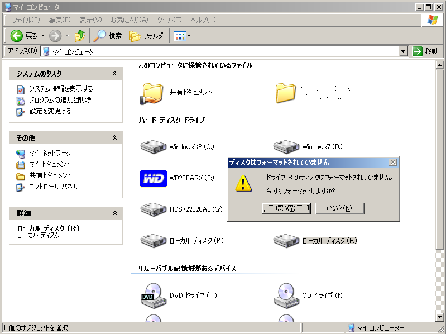The image size is (446, 334).
Task: Open マイ ドキュメント link
Action: click(50, 164)
